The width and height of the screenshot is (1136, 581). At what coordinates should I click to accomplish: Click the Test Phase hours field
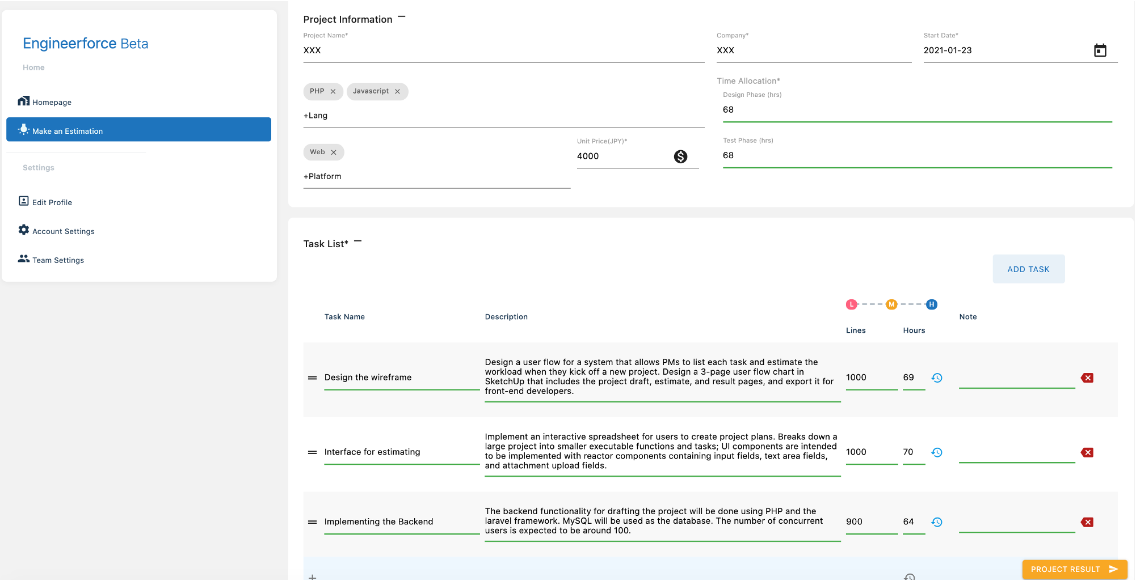tap(917, 155)
